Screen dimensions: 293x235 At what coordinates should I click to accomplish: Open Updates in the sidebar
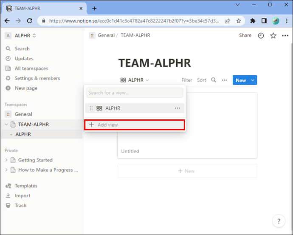click(x=24, y=59)
